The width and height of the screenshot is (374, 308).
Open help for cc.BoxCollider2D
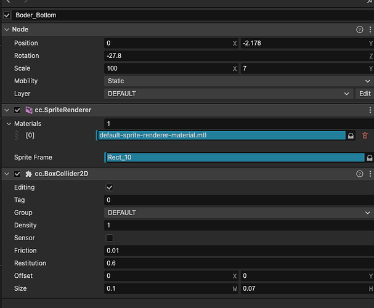click(x=360, y=174)
